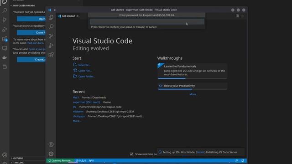Open notifications bell in status bar
292x164 pixels.
pyautogui.click(x=242, y=161)
